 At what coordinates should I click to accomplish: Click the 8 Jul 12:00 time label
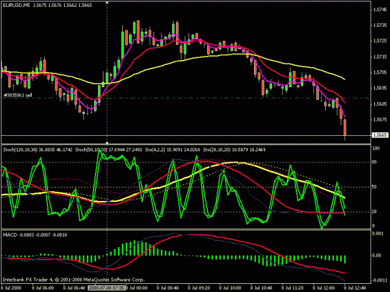(x=324, y=288)
